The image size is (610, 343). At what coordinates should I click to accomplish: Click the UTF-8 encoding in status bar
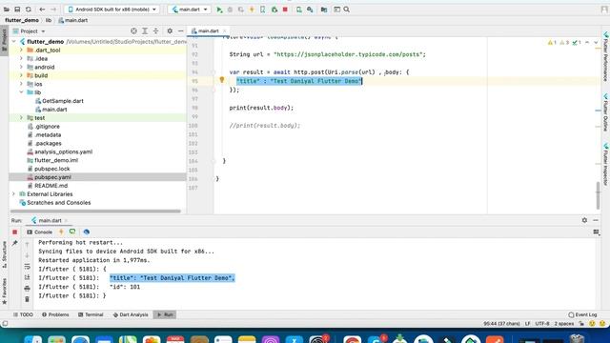(542, 324)
